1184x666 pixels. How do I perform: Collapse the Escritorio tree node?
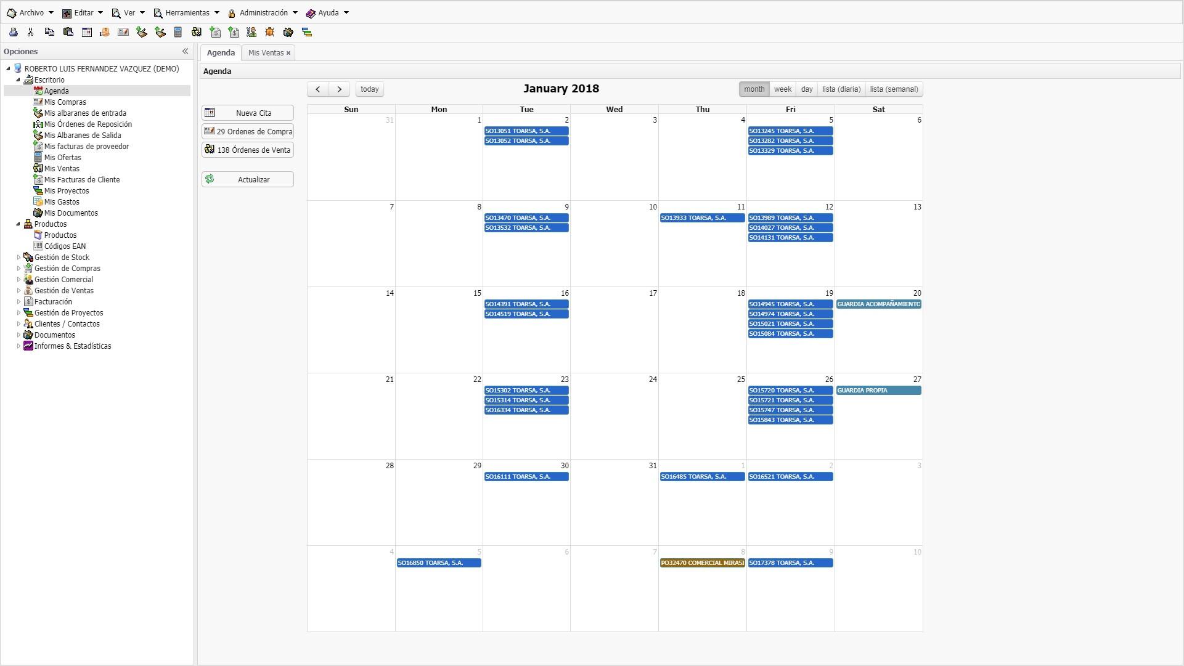pyautogui.click(x=18, y=80)
